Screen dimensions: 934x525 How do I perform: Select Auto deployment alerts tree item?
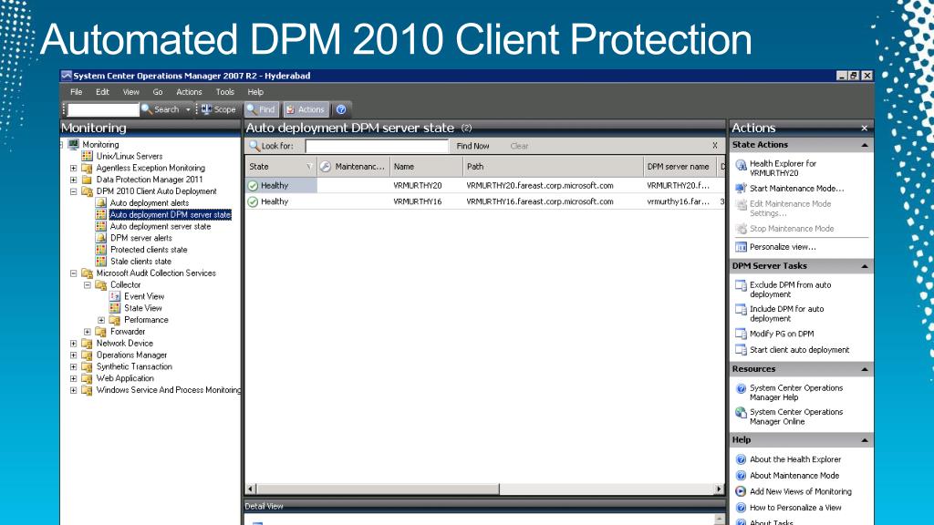click(x=150, y=203)
